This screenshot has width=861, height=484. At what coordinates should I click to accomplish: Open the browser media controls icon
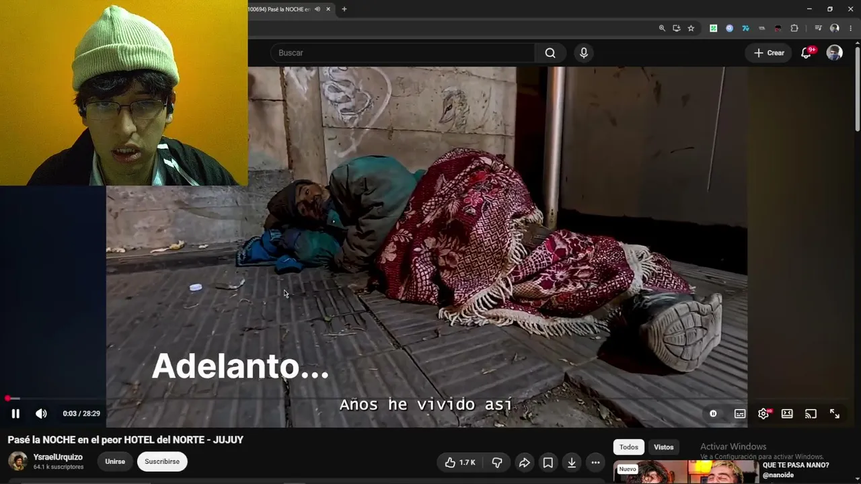tap(818, 28)
